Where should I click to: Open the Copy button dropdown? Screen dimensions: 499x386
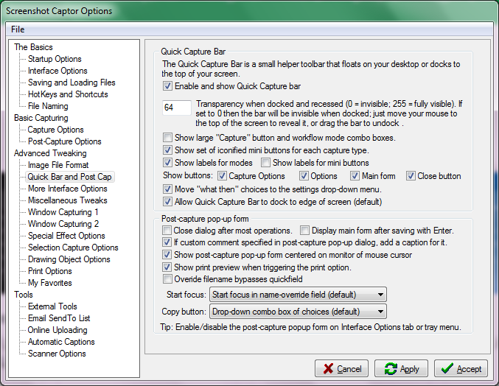[x=298, y=312]
